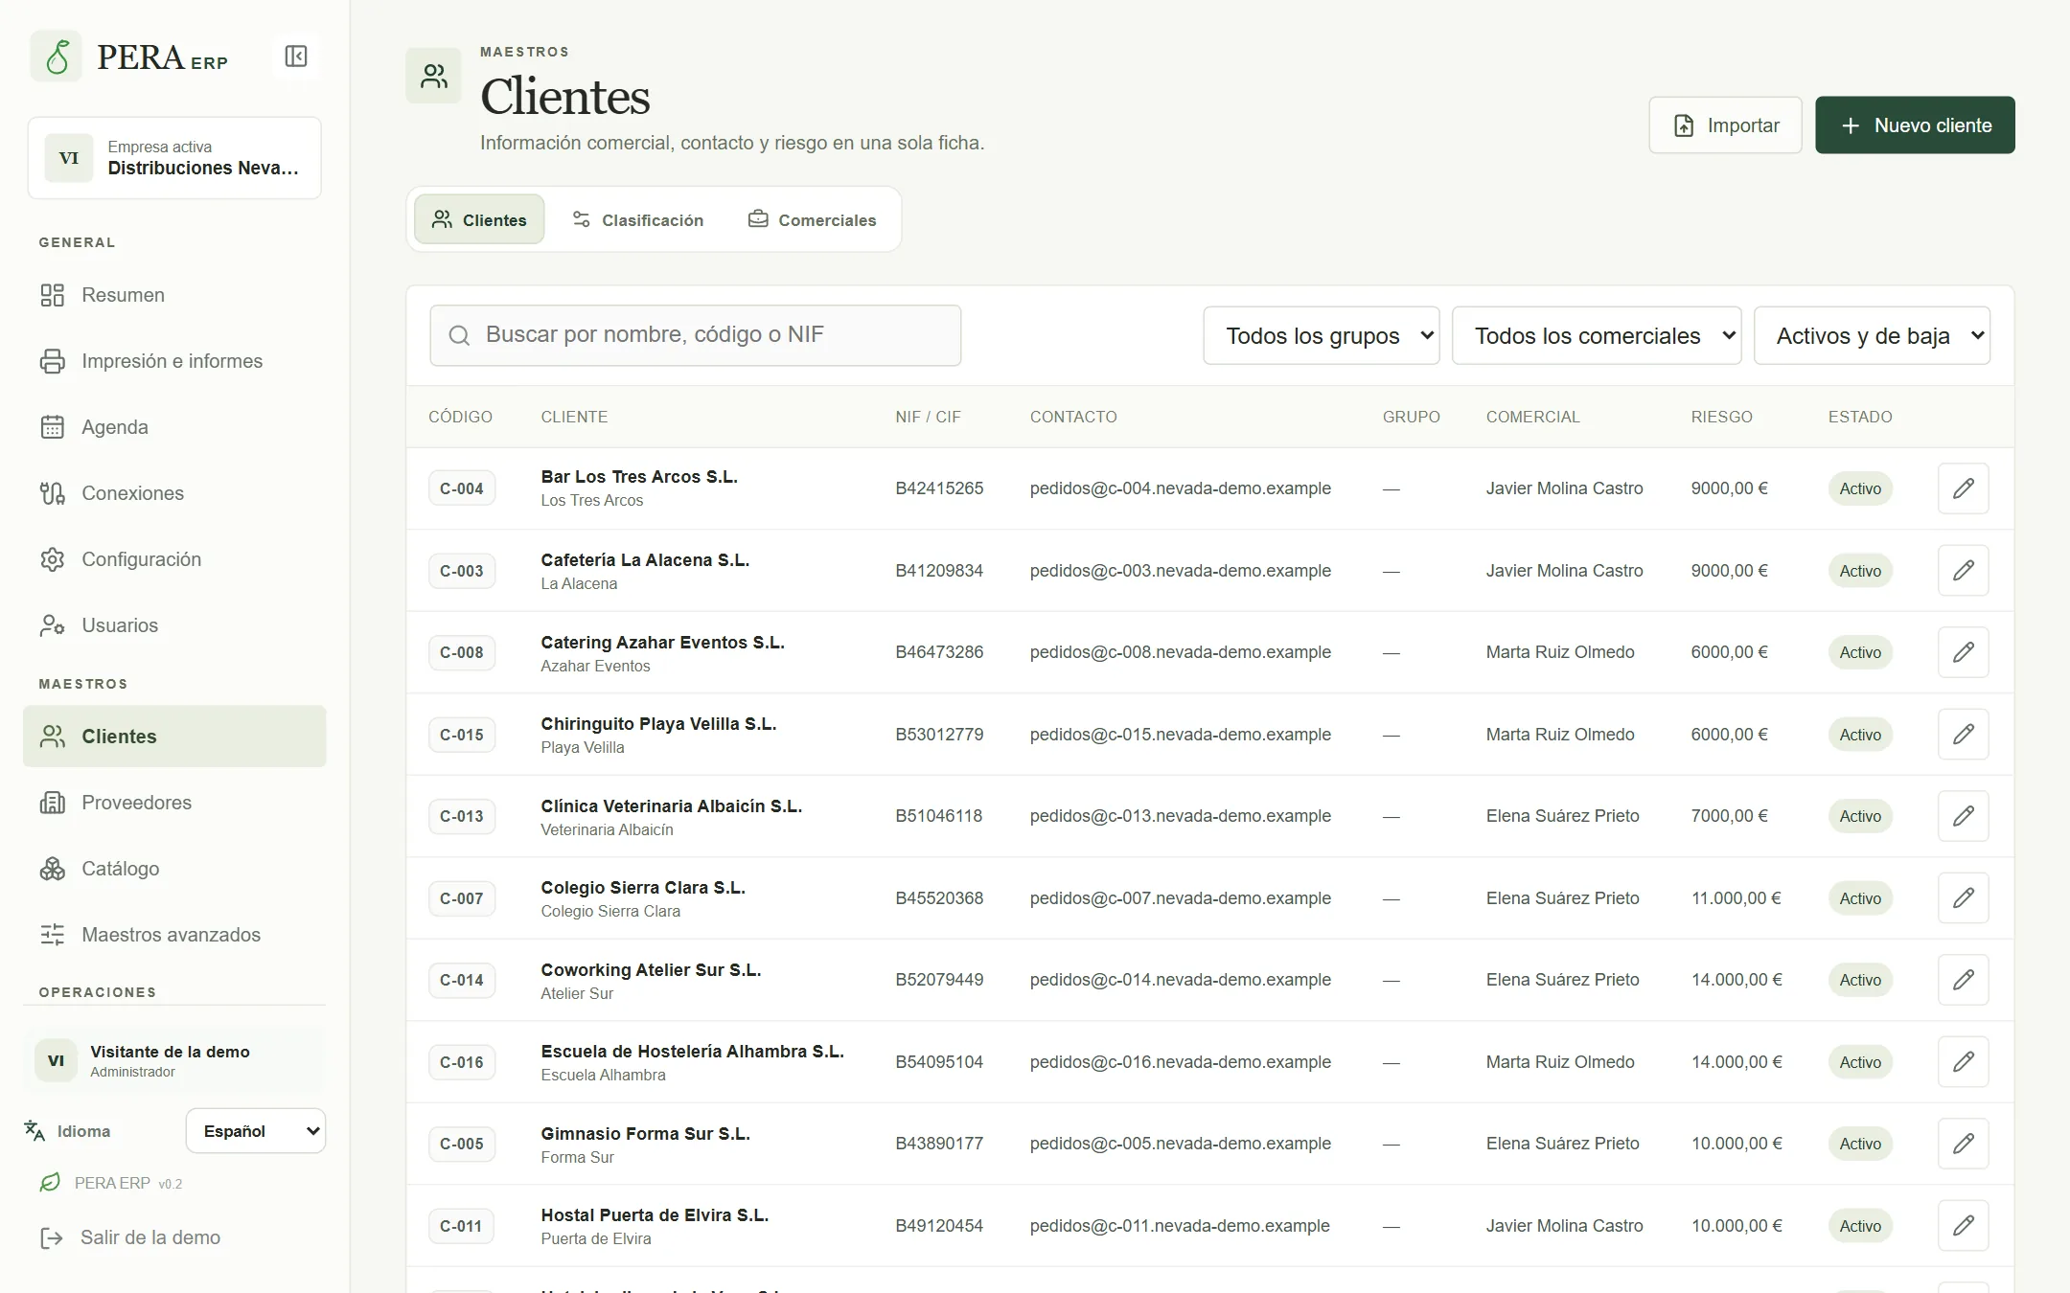The height and width of the screenshot is (1293, 2070).
Task: Edit Gimnasio Forma Sur S.L. with pencil icon
Action: coord(1963,1144)
